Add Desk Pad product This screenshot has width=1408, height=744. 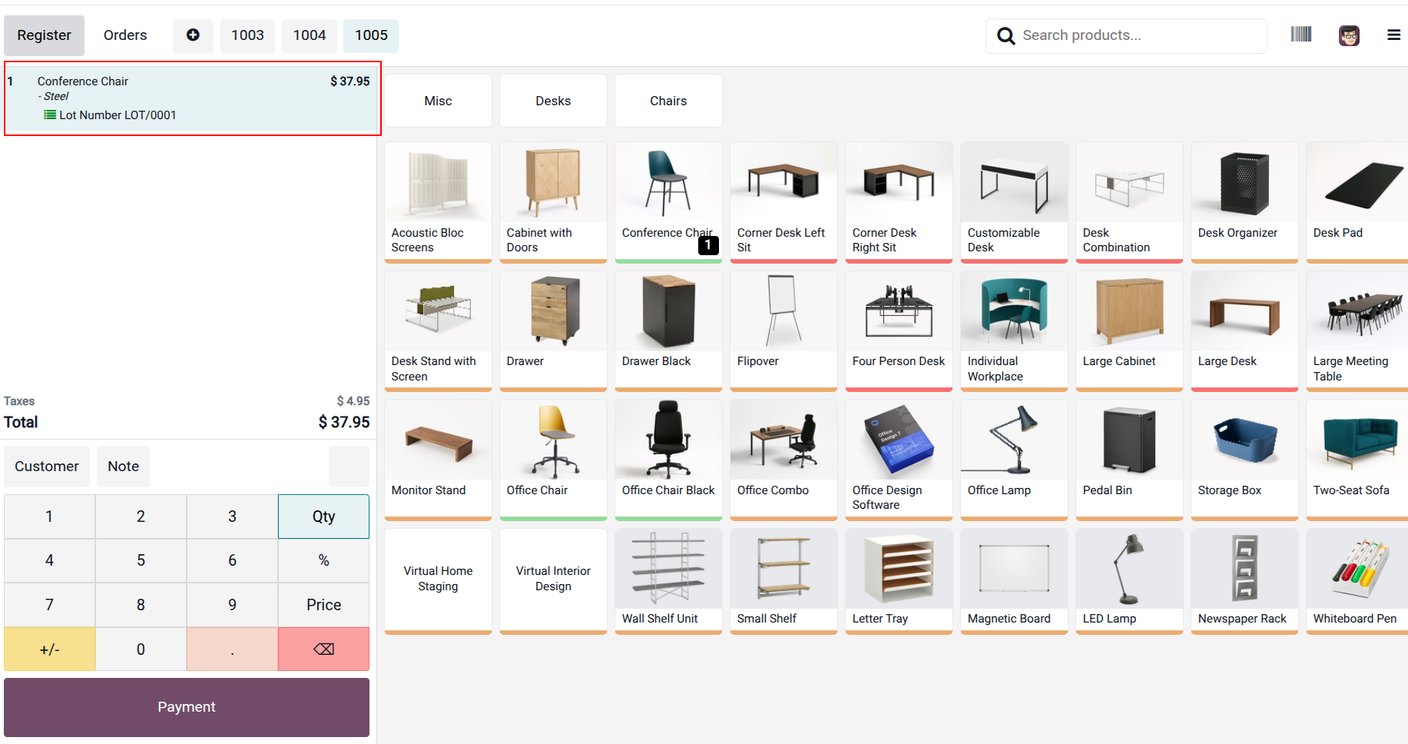click(x=1357, y=202)
